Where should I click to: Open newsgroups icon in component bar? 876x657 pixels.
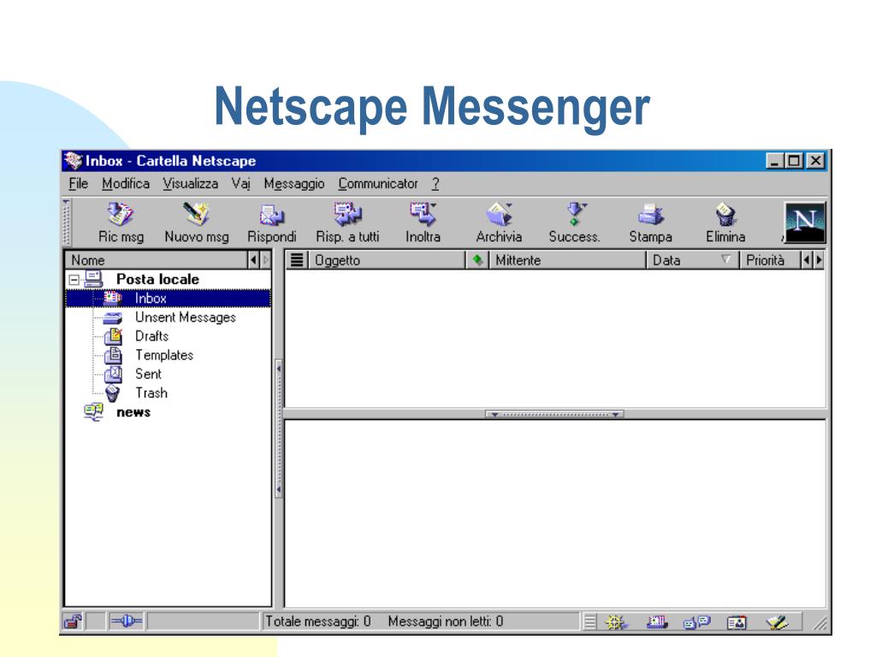696,622
